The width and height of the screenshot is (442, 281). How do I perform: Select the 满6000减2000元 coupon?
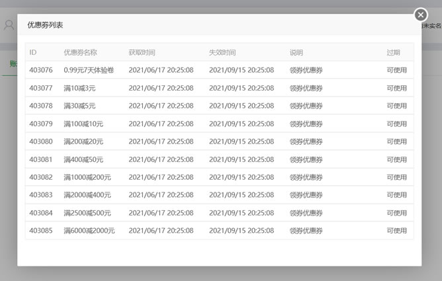[89, 231]
